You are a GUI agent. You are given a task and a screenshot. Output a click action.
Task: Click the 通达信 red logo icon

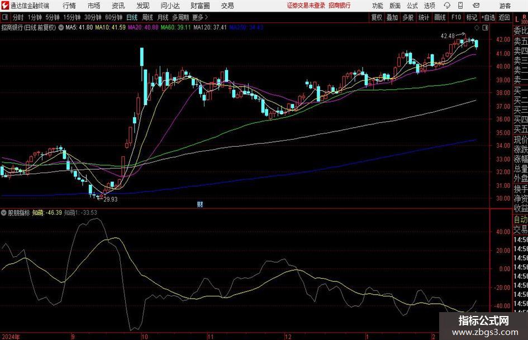6,6
